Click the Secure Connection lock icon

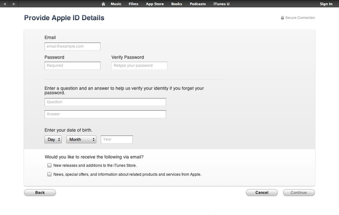282,18
